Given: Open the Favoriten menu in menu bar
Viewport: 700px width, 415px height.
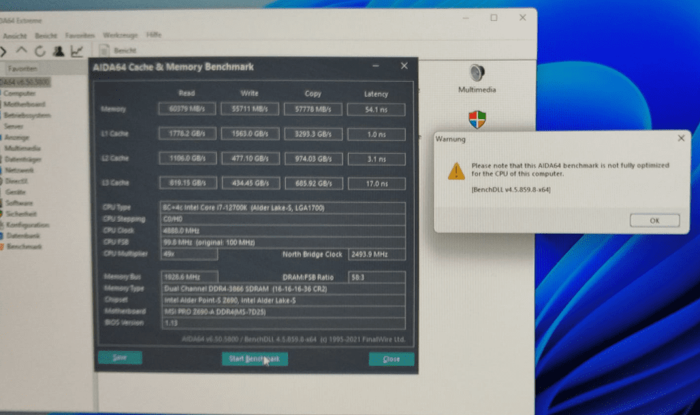Looking at the screenshot, I should click(80, 35).
